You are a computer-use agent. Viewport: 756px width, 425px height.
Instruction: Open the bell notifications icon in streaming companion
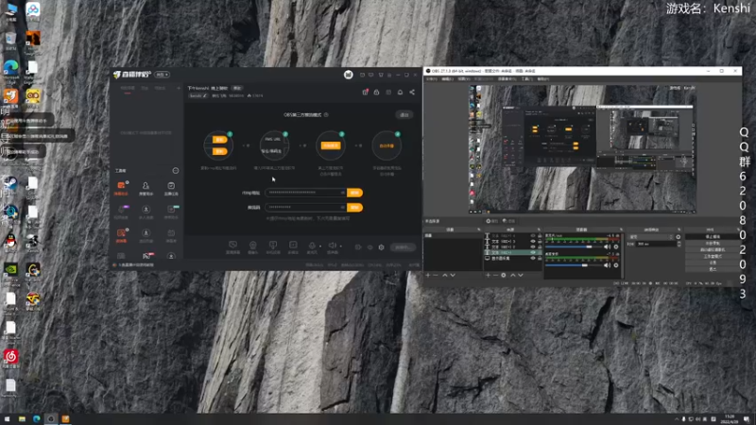click(x=400, y=92)
